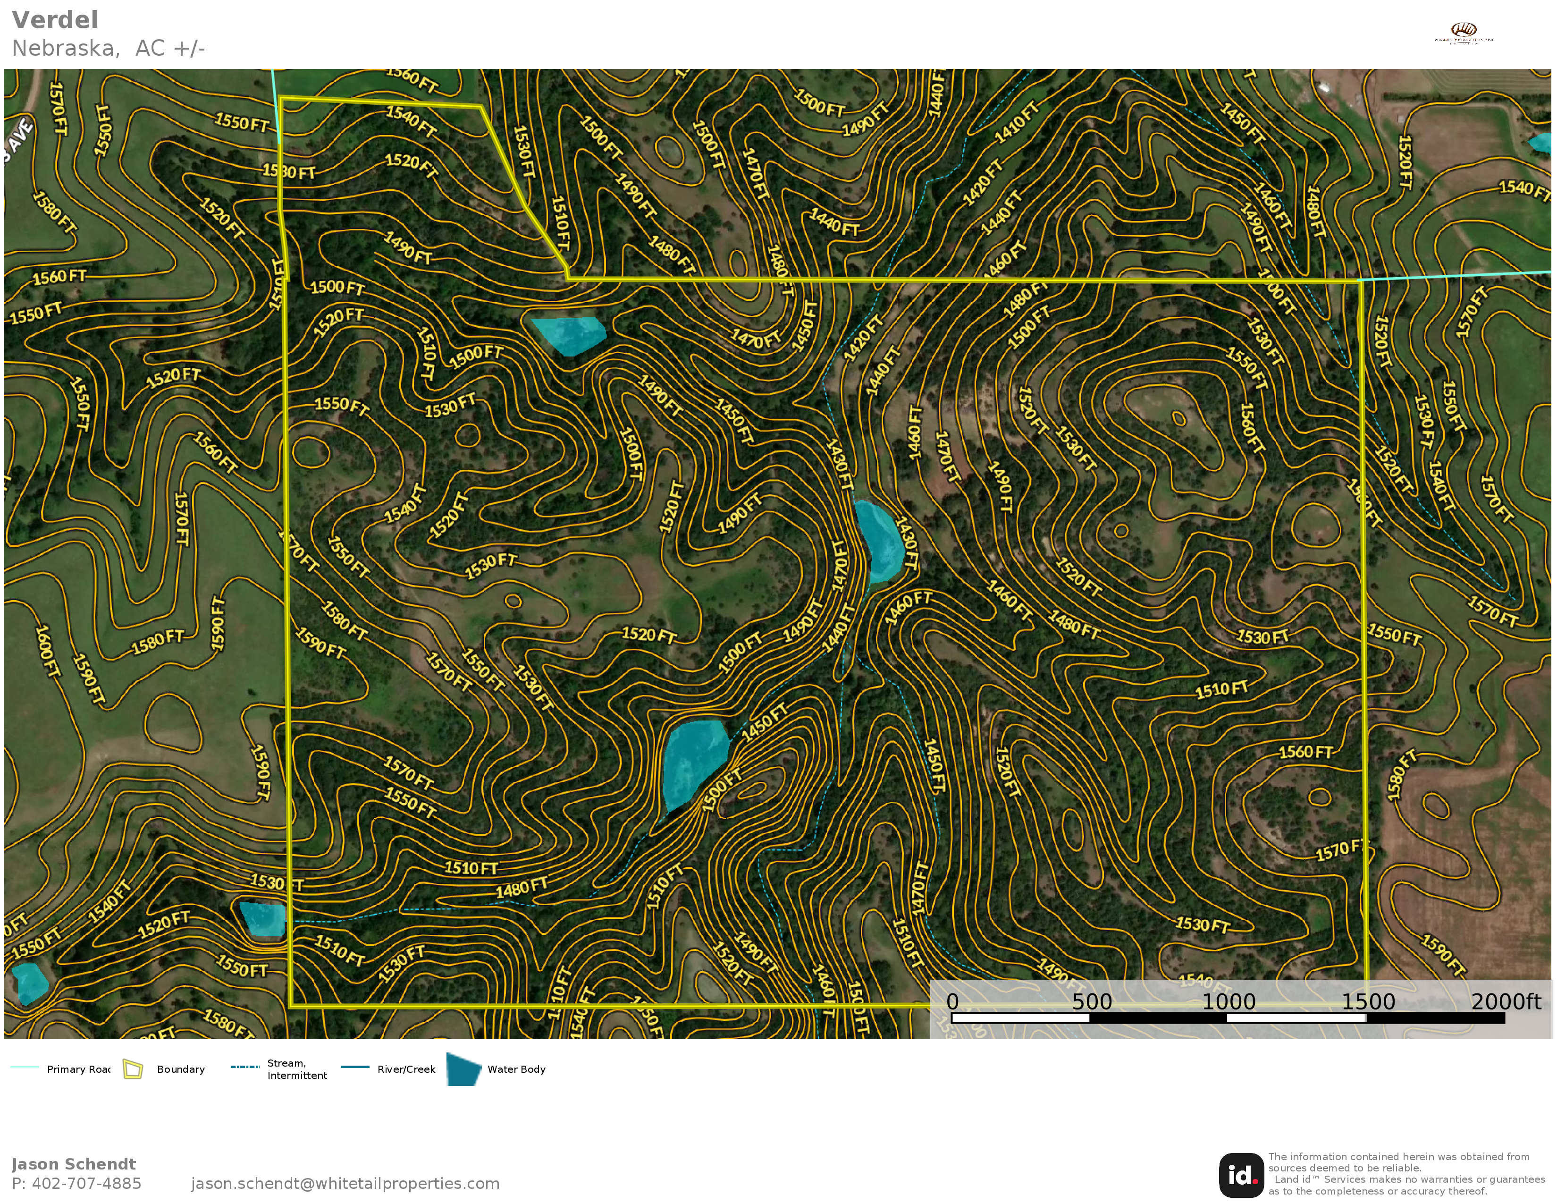Click the Verdel map title

tap(55, 20)
